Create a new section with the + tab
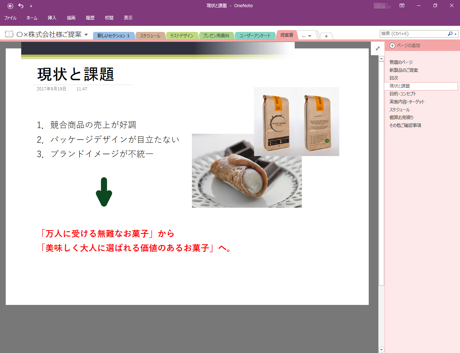This screenshot has width=460, height=353. (326, 36)
